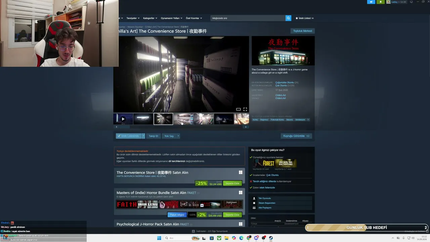Open the Chilla's Art developer link

(281, 95)
